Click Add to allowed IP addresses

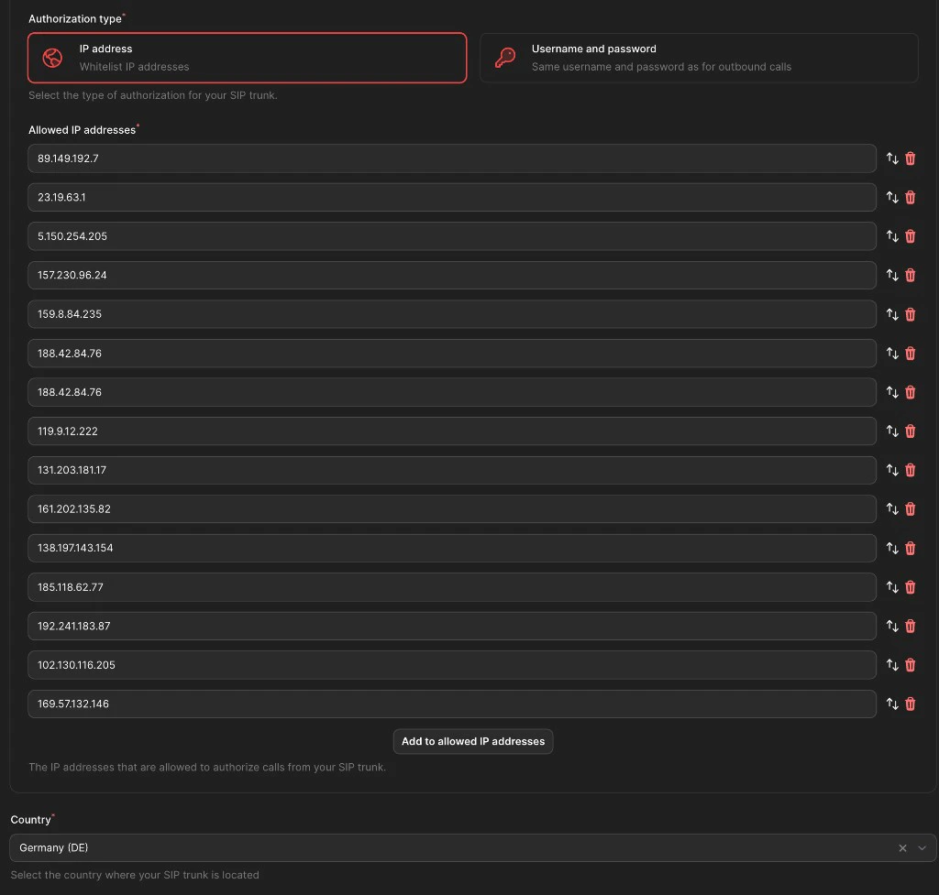(x=472, y=741)
